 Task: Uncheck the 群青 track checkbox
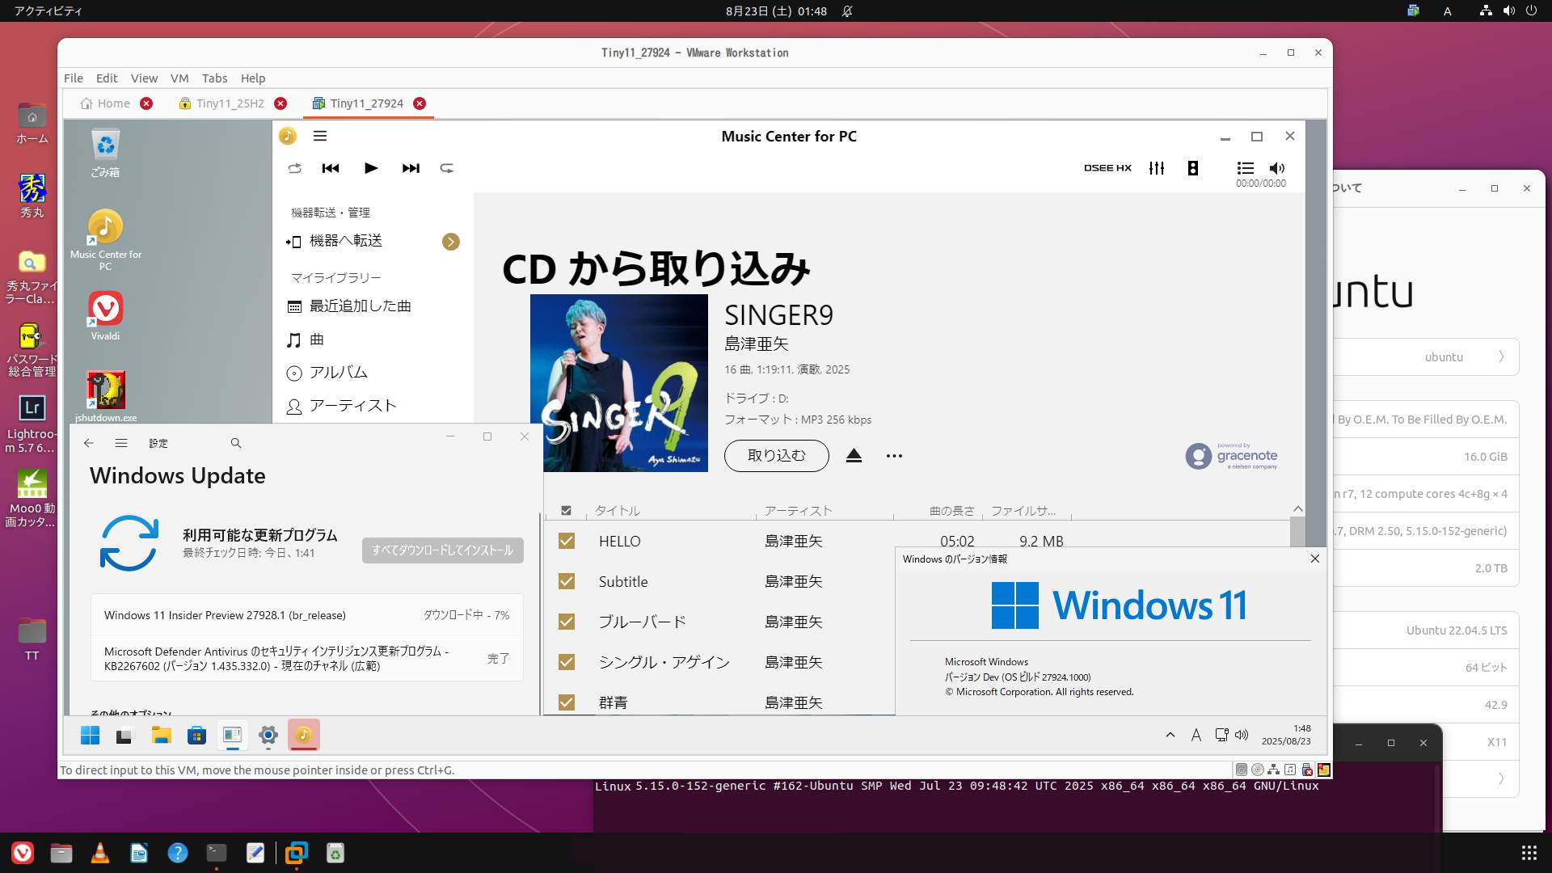coord(567,702)
